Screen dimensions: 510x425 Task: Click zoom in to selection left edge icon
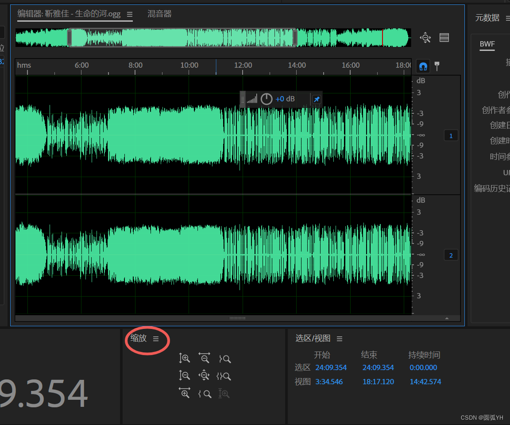(x=205, y=393)
